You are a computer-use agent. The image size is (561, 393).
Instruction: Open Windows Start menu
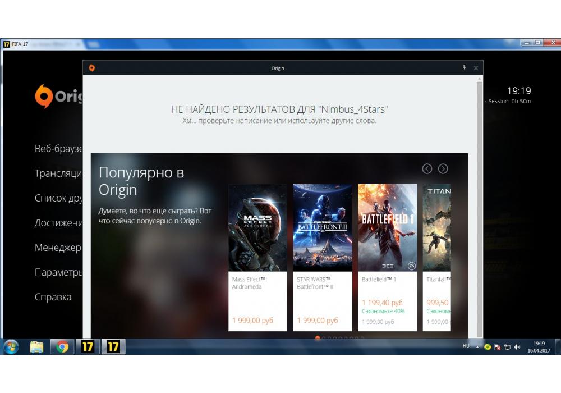coord(11,346)
